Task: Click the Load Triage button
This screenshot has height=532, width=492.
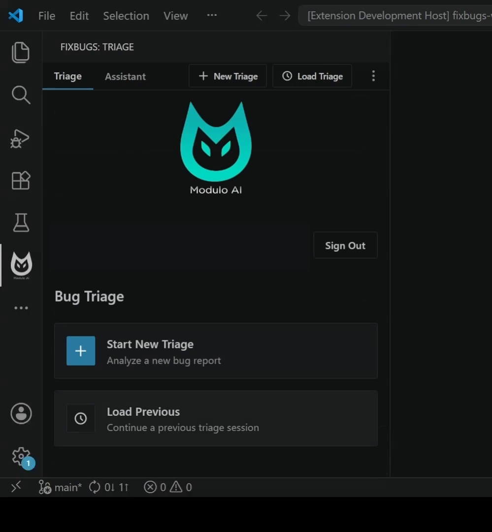Action: coord(312,76)
